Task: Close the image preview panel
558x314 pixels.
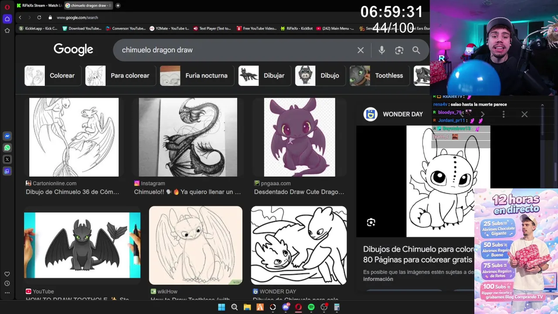Action: (x=524, y=114)
